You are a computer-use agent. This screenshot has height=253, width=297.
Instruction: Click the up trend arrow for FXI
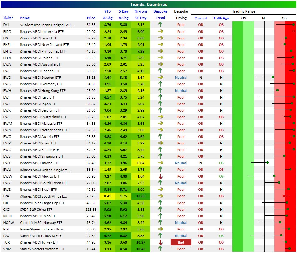tap(160, 203)
